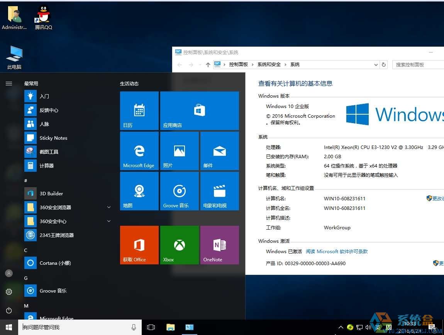Viewport: 444px width, 335px height.
Task: Open Task View on the taskbar
Action: pos(151,327)
